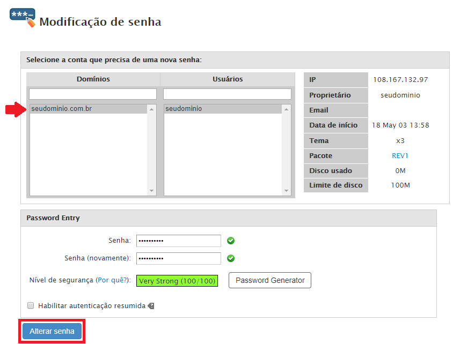Viewport: 453px width, 344px height.
Task: Click the password modification page icon
Action: pyautogui.click(x=23, y=18)
